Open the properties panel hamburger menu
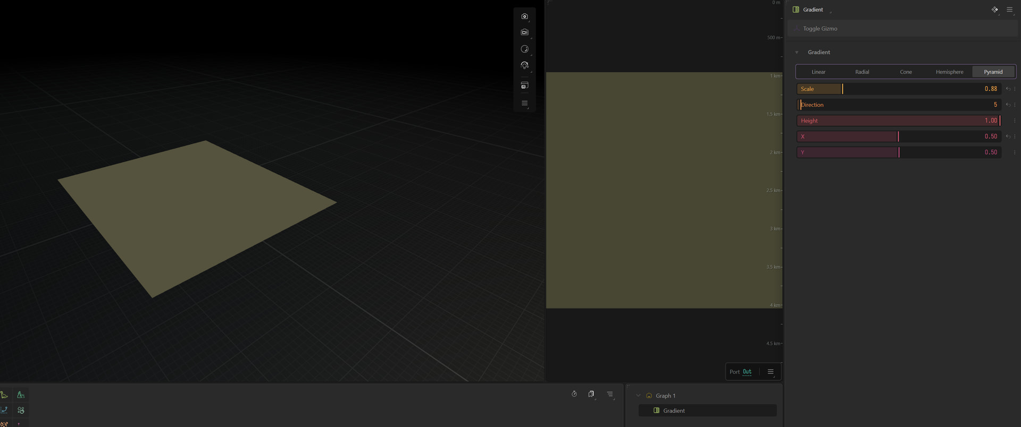 click(1009, 10)
